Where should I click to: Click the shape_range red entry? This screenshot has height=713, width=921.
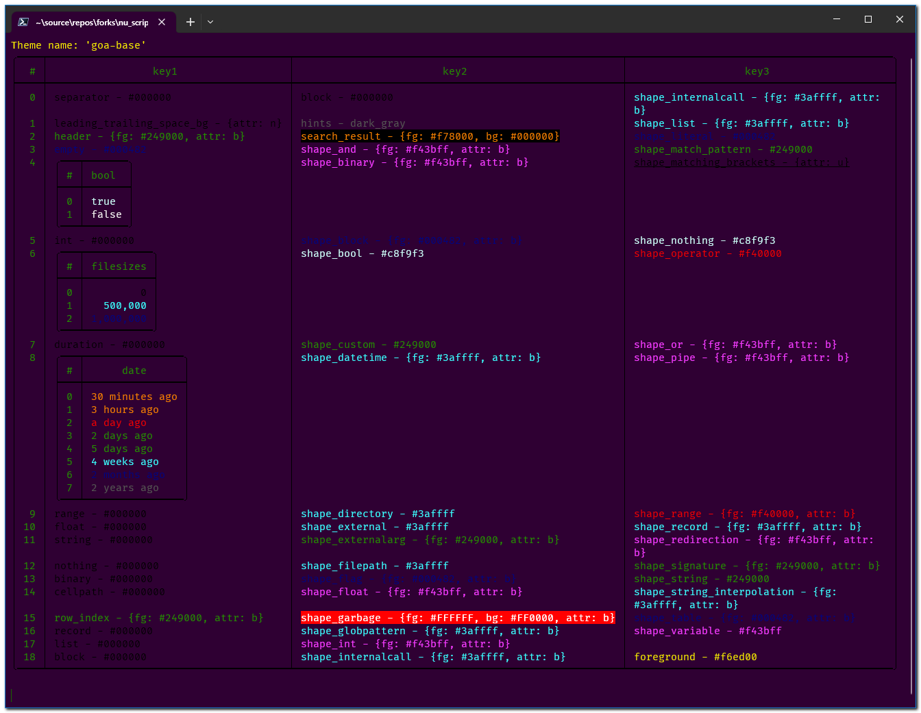(x=745, y=514)
